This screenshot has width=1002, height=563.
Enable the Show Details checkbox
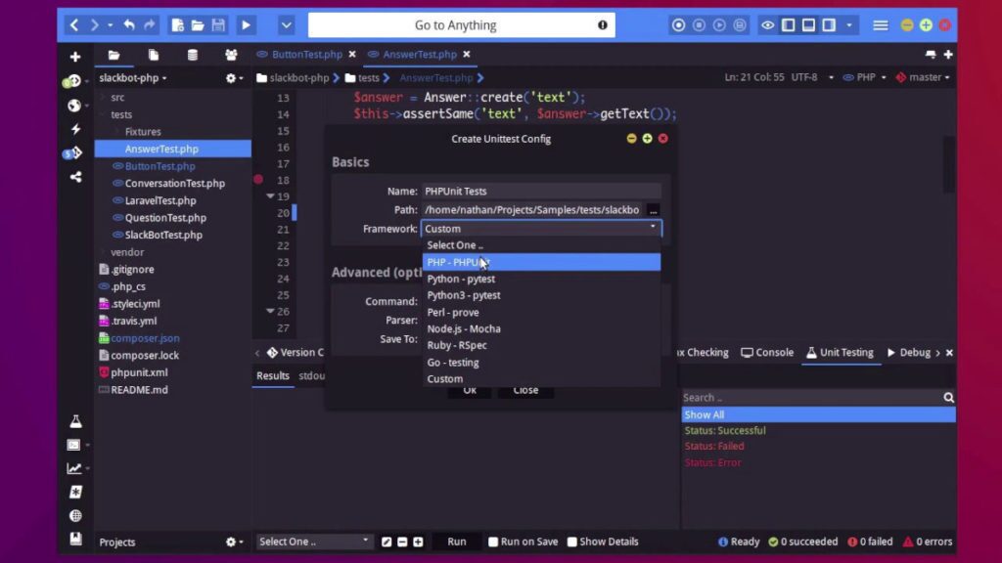click(574, 541)
